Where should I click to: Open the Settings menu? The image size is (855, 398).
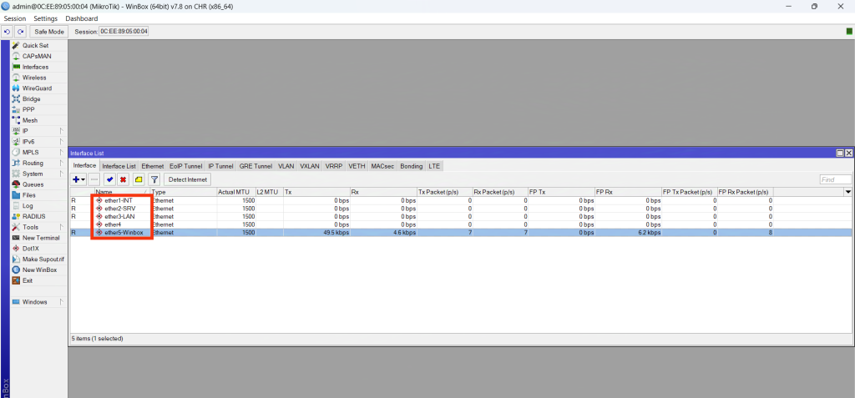(45, 18)
